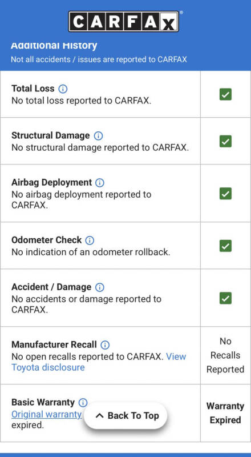Open the Structural Damage info icon

pyautogui.click(x=99, y=136)
